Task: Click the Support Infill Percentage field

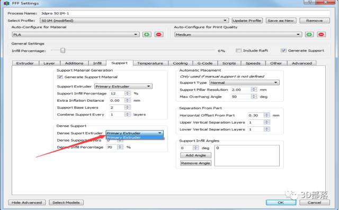Action: (x=117, y=93)
